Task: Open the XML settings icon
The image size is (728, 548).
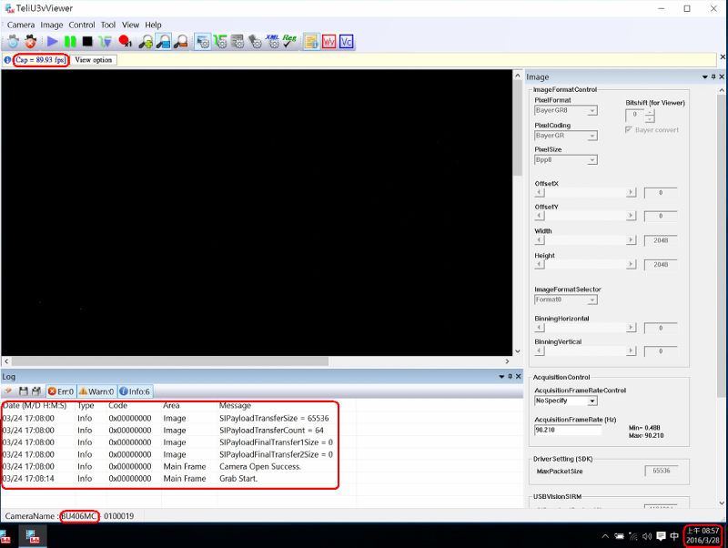Action: click(x=271, y=41)
